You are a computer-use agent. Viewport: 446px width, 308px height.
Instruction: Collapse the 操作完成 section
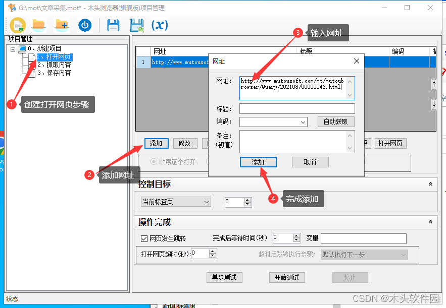431,222
